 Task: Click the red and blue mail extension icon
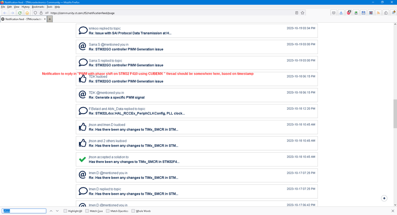tap(371, 13)
